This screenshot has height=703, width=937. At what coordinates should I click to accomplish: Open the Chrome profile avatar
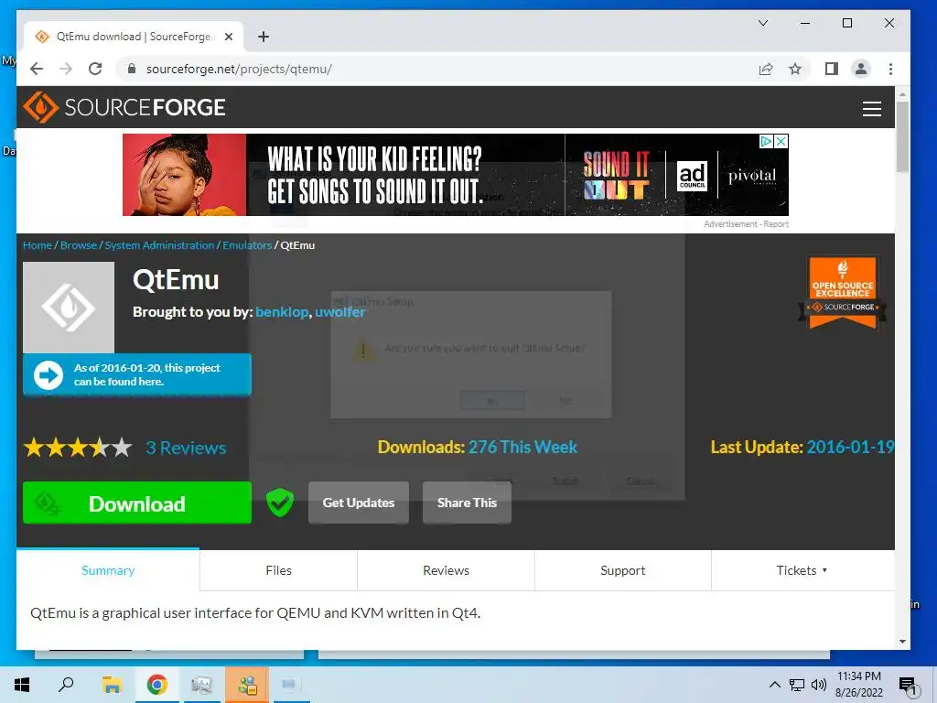(861, 69)
